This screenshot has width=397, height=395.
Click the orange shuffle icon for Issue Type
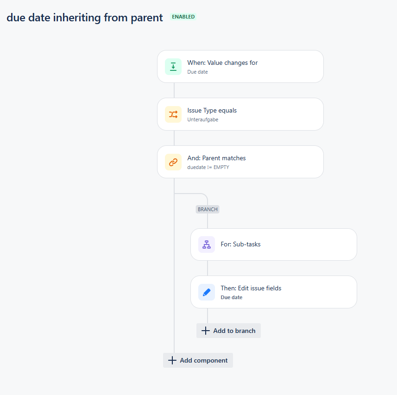tap(173, 114)
